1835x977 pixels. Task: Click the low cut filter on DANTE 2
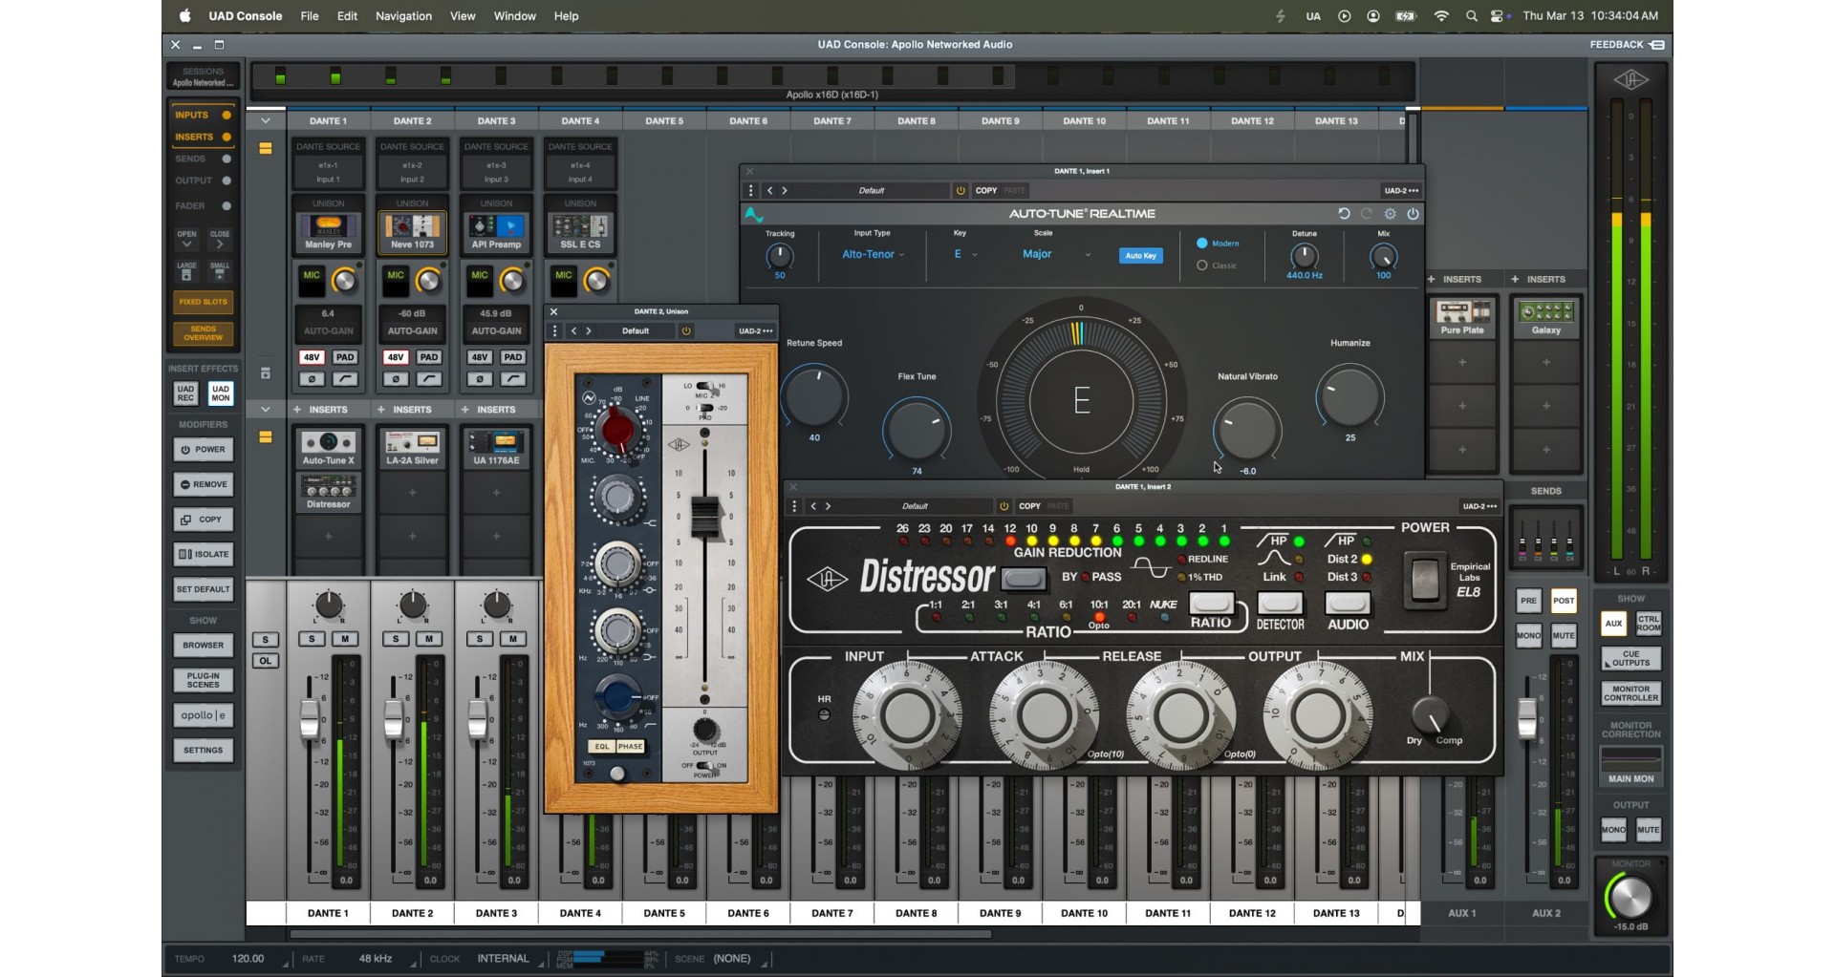(x=429, y=379)
